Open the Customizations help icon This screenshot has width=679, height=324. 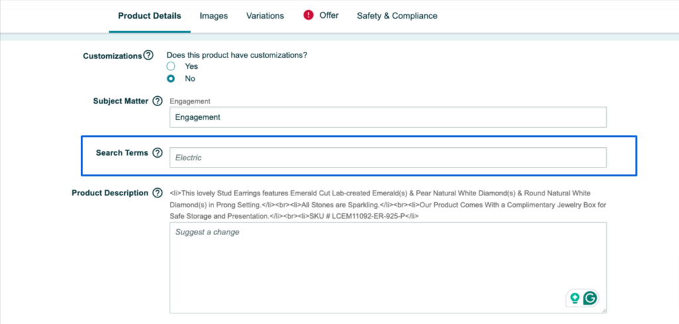[x=148, y=56]
